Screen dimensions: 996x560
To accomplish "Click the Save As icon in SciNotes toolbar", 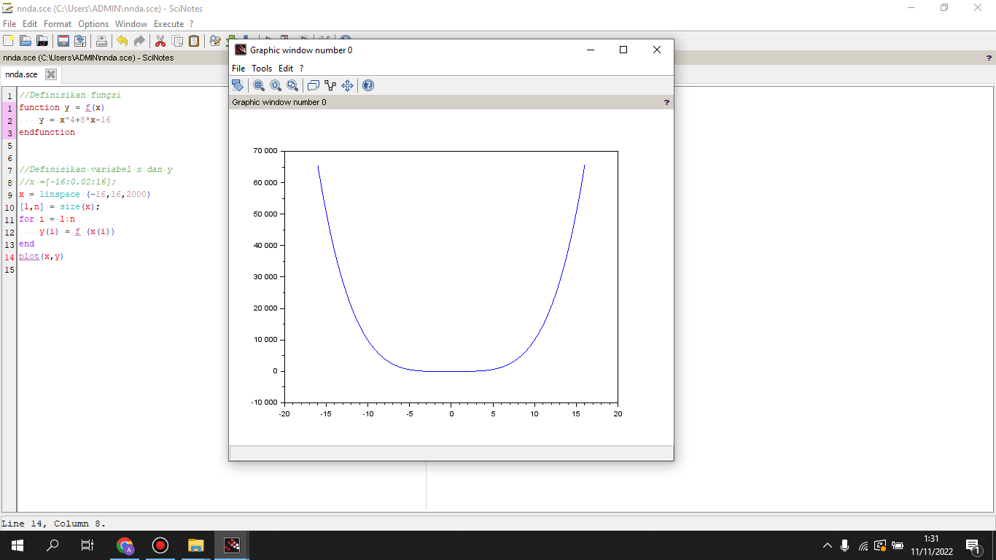I will [x=80, y=41].
